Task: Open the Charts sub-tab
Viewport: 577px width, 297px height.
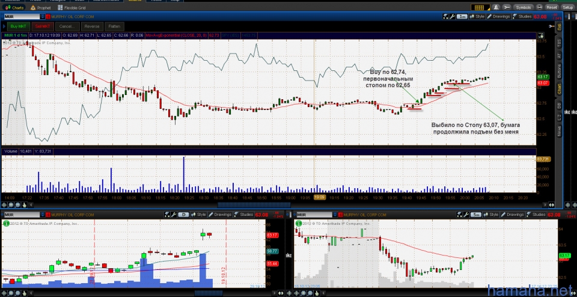Action: [x=17, y=8]
